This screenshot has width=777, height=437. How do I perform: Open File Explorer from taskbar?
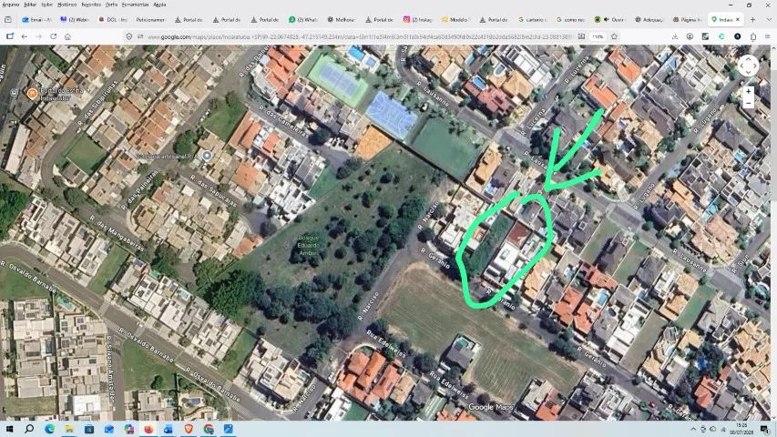pos(69,429)
